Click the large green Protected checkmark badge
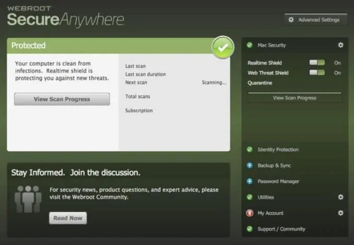The width and height of the screenshot is (354, 245). tap(223, 47)
